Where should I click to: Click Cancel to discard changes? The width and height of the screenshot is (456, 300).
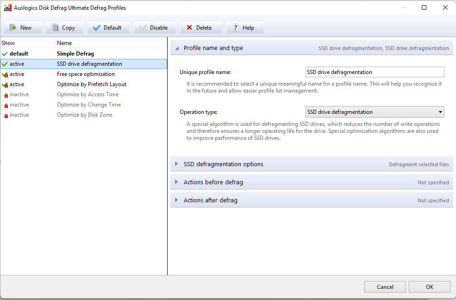tap(385, 287)
